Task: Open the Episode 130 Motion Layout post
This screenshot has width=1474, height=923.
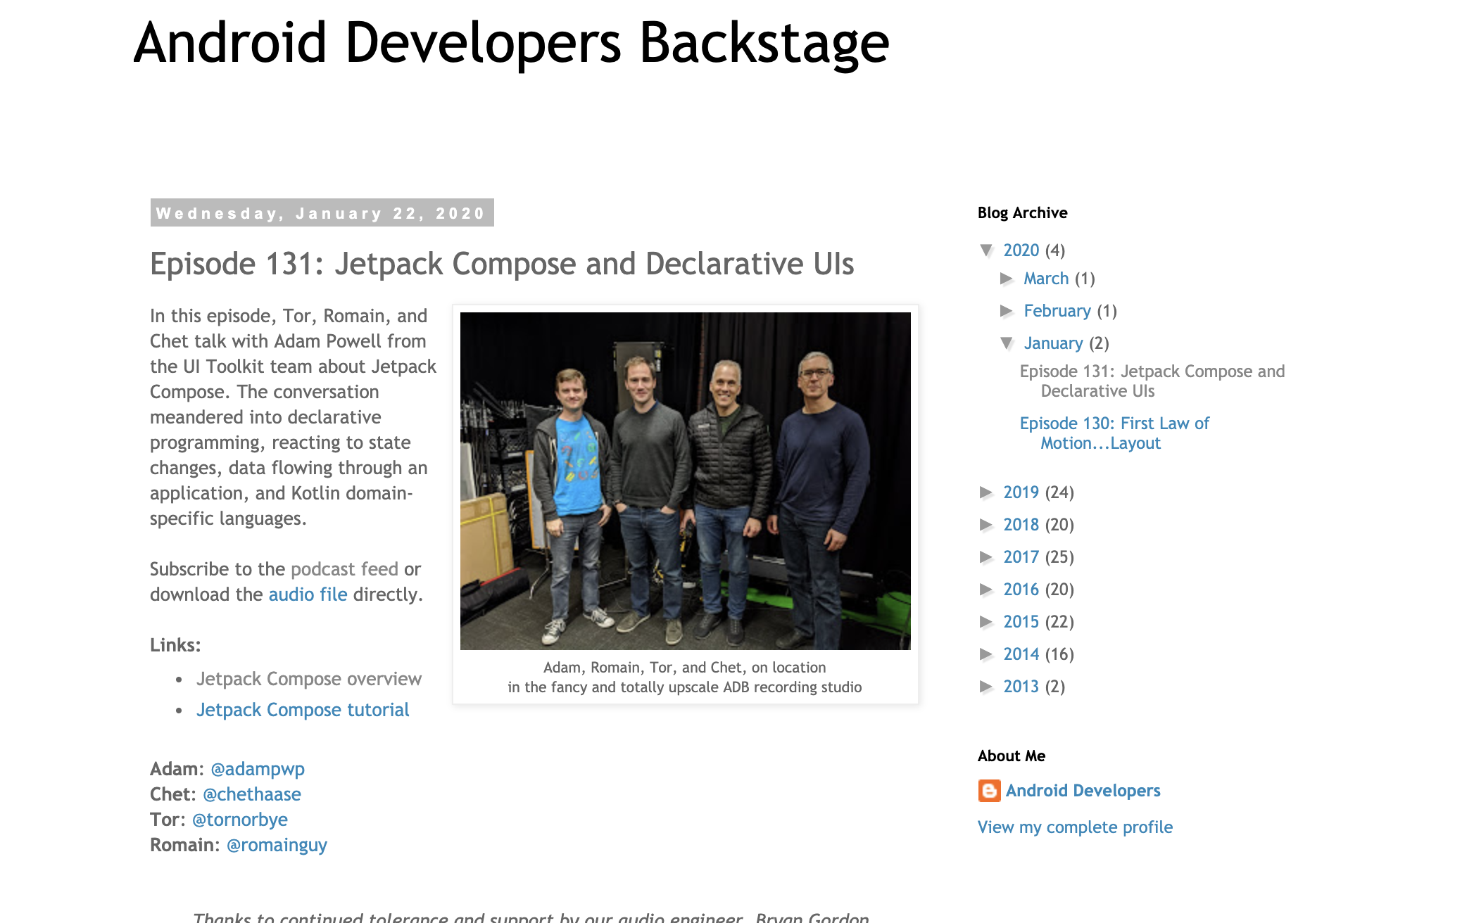Action: click(1114, 433)
